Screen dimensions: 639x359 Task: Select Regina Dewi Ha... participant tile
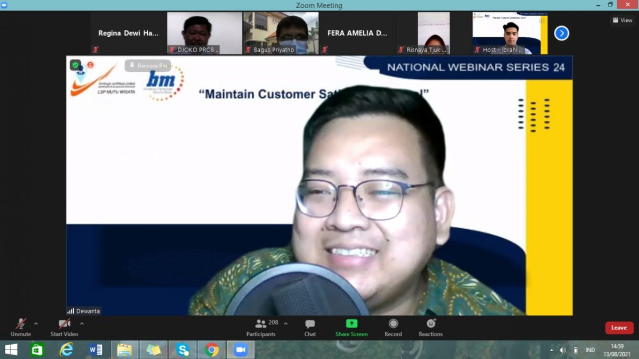tap(128, 33)
